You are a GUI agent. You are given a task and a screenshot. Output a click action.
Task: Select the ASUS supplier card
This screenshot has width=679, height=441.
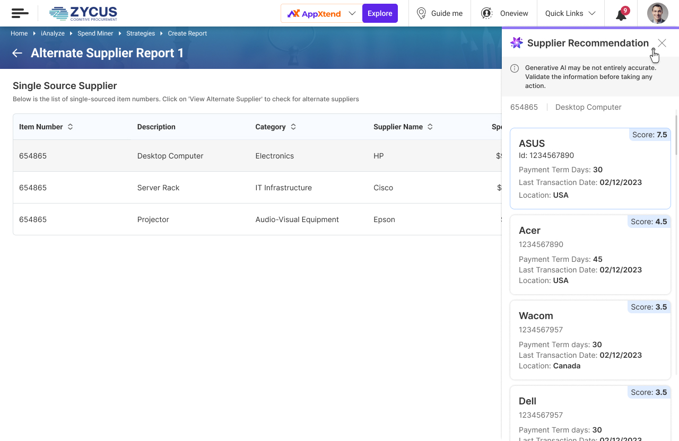[x=590, y=169]
